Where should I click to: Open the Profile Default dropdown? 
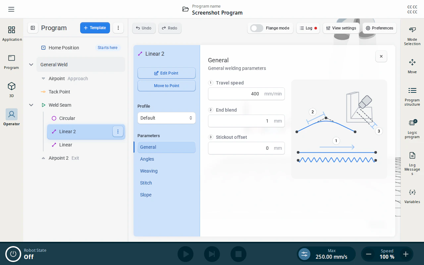(167, 118)
